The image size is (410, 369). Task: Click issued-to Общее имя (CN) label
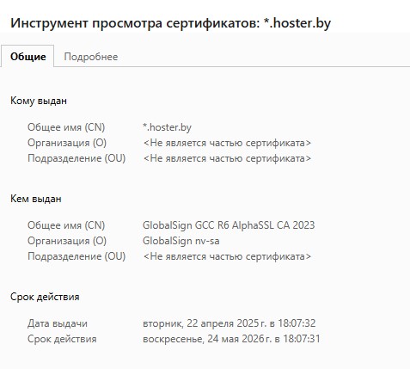tap(66, 127)
